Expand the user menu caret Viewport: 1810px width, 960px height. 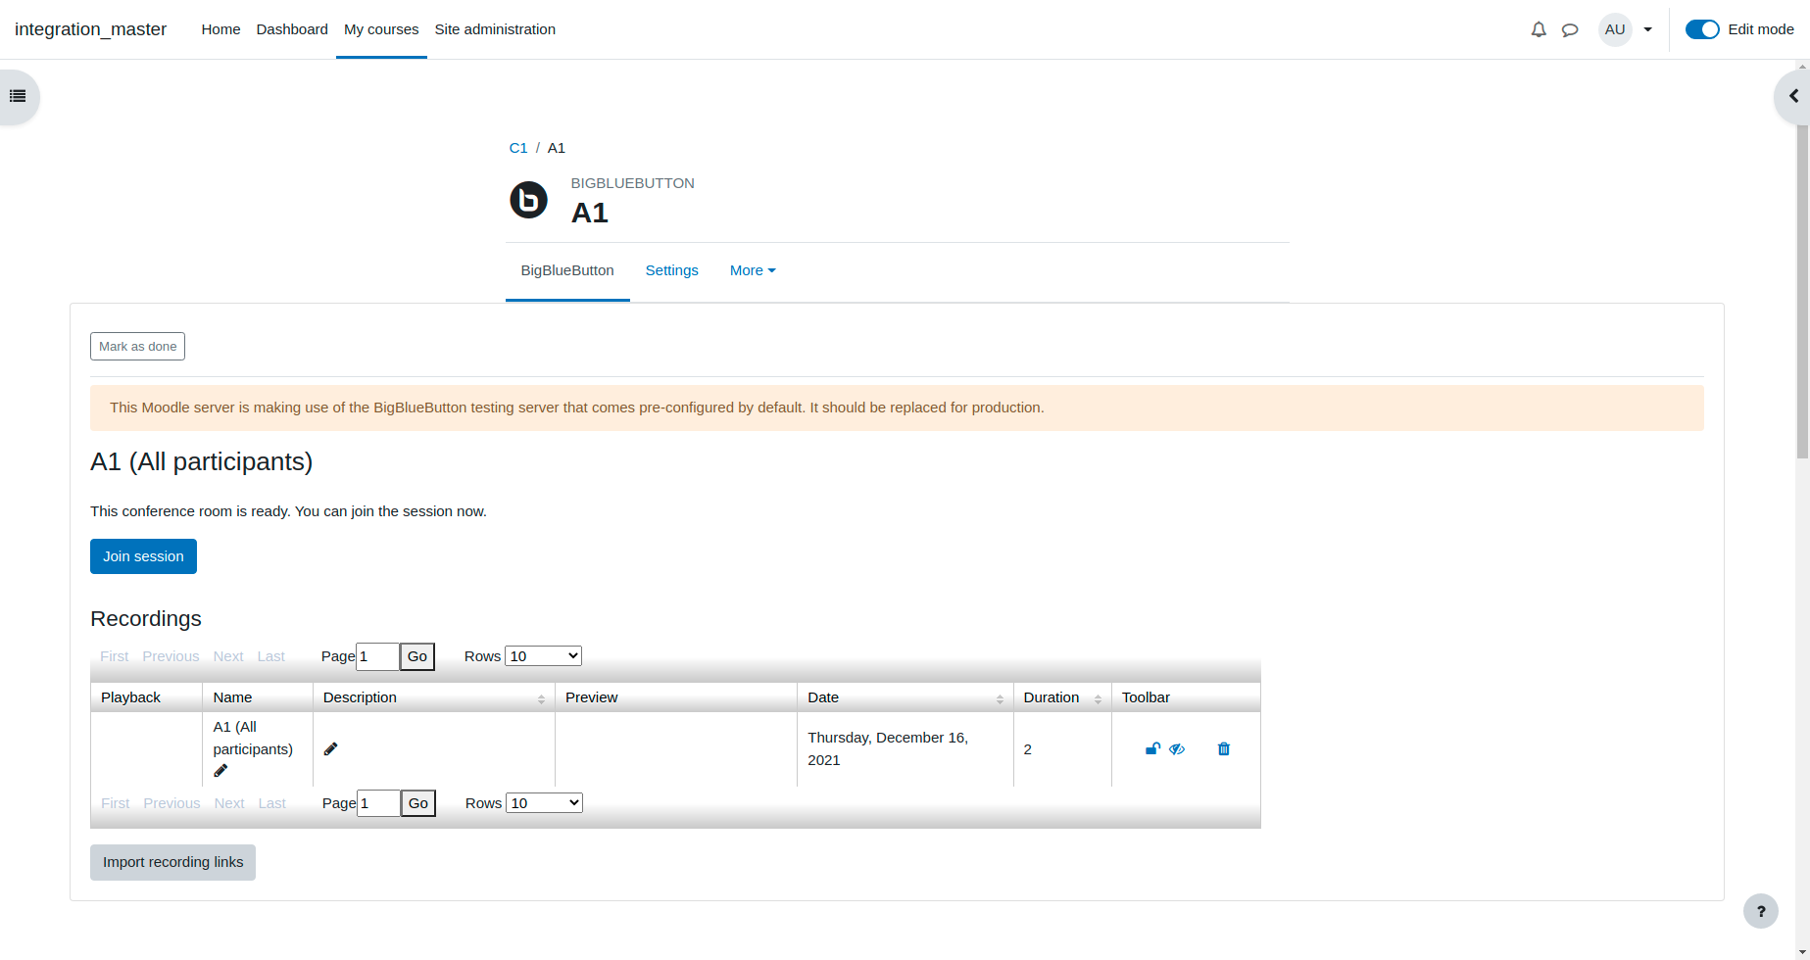coord(1648,29)
